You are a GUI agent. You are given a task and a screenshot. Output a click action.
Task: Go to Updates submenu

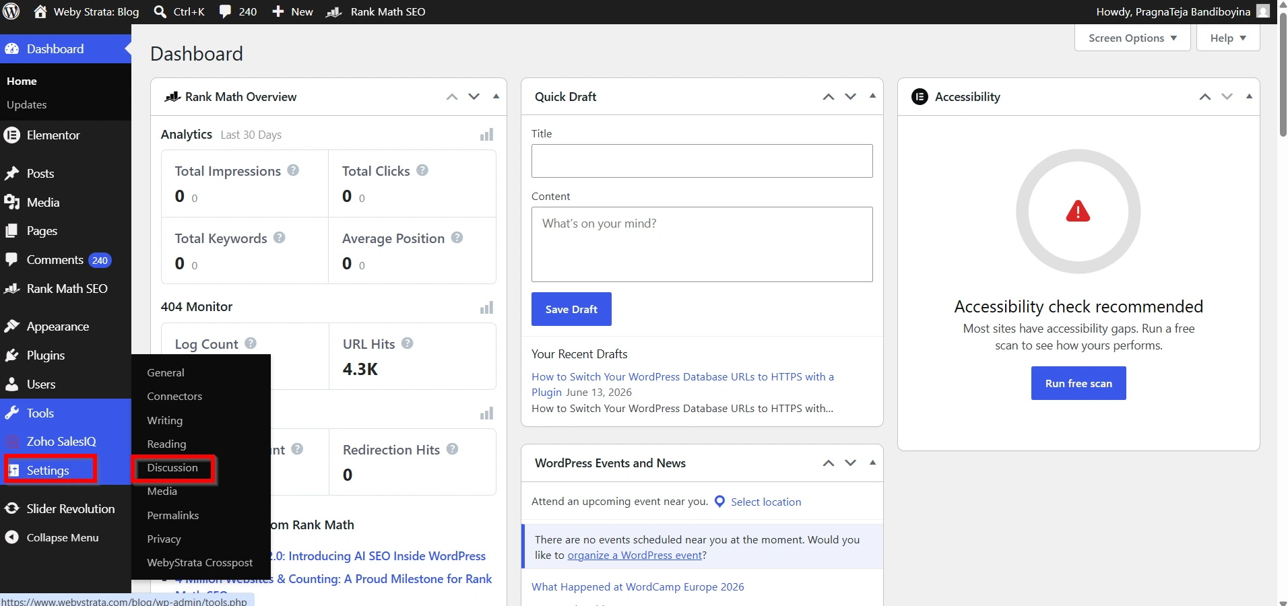coord(26,104)
